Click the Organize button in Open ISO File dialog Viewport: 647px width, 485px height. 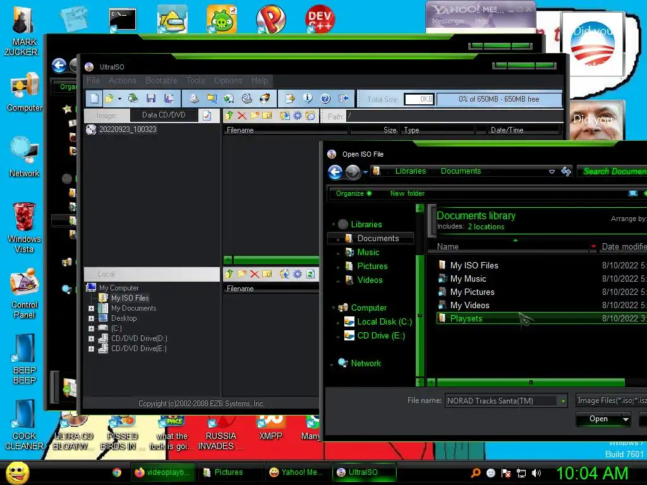(354, 193)
